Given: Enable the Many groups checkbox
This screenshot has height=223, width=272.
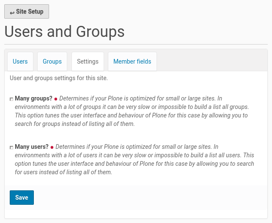Looking at the screenshot, I should point(11,99).
